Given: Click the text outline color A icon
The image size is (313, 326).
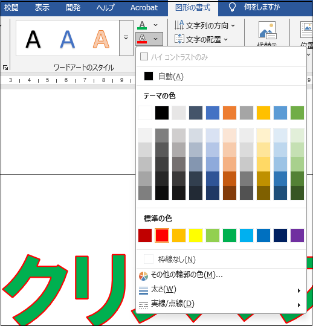Looking at the screenshot, I should [x=142, y=39].
